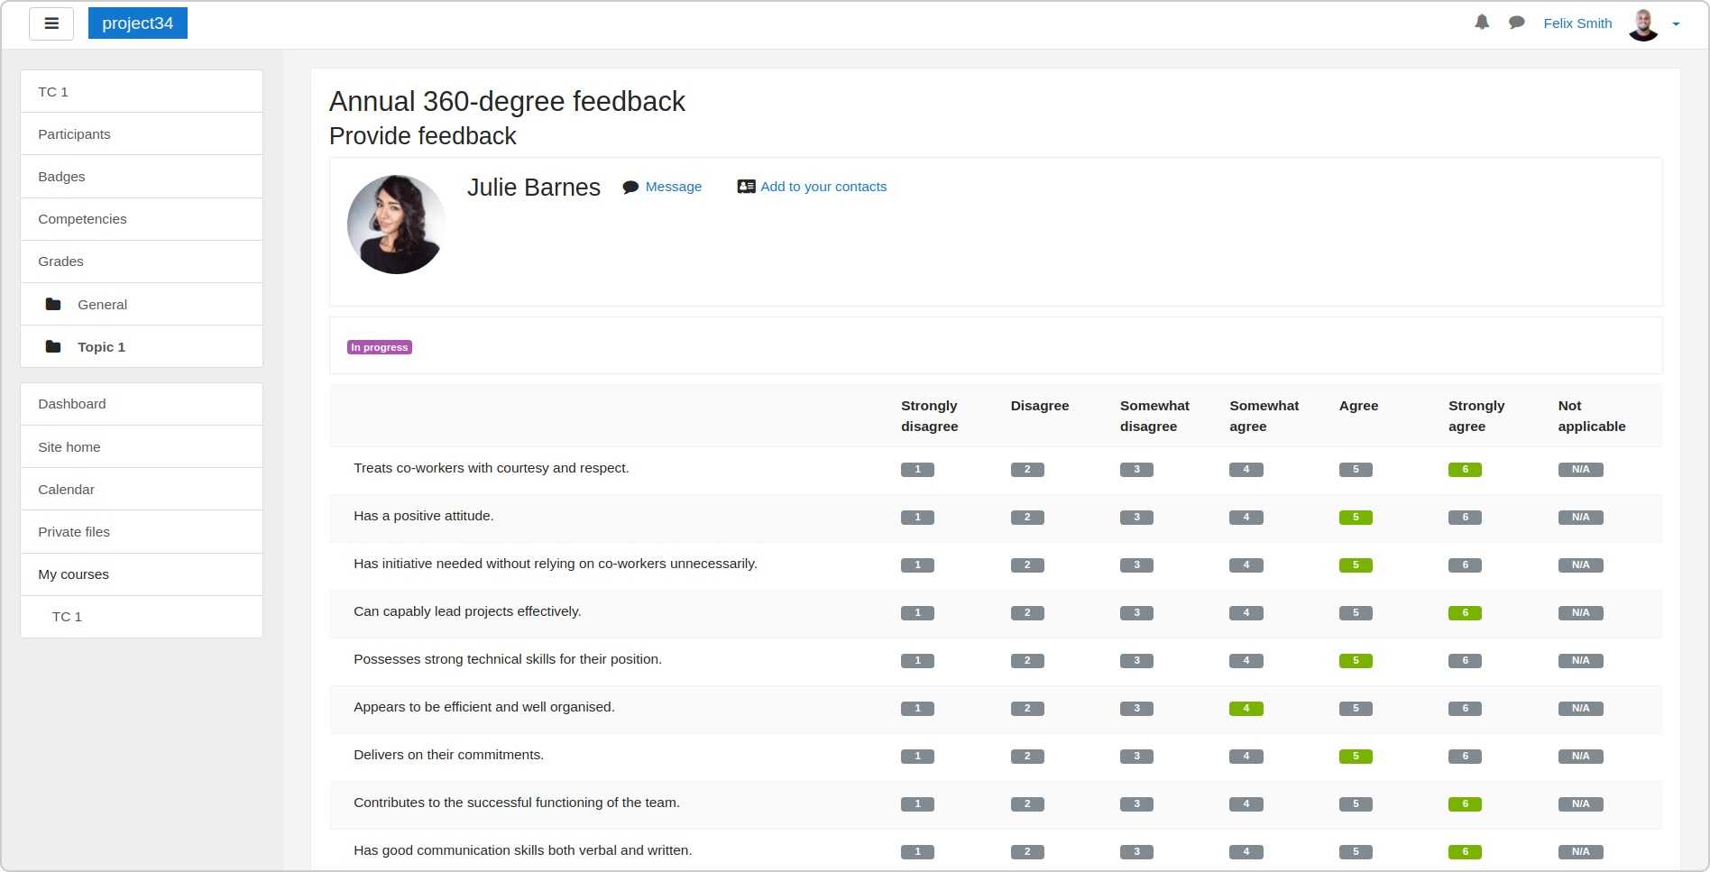Click the Add to your contacts link
1710x872 pixels.
coord(823,187)
